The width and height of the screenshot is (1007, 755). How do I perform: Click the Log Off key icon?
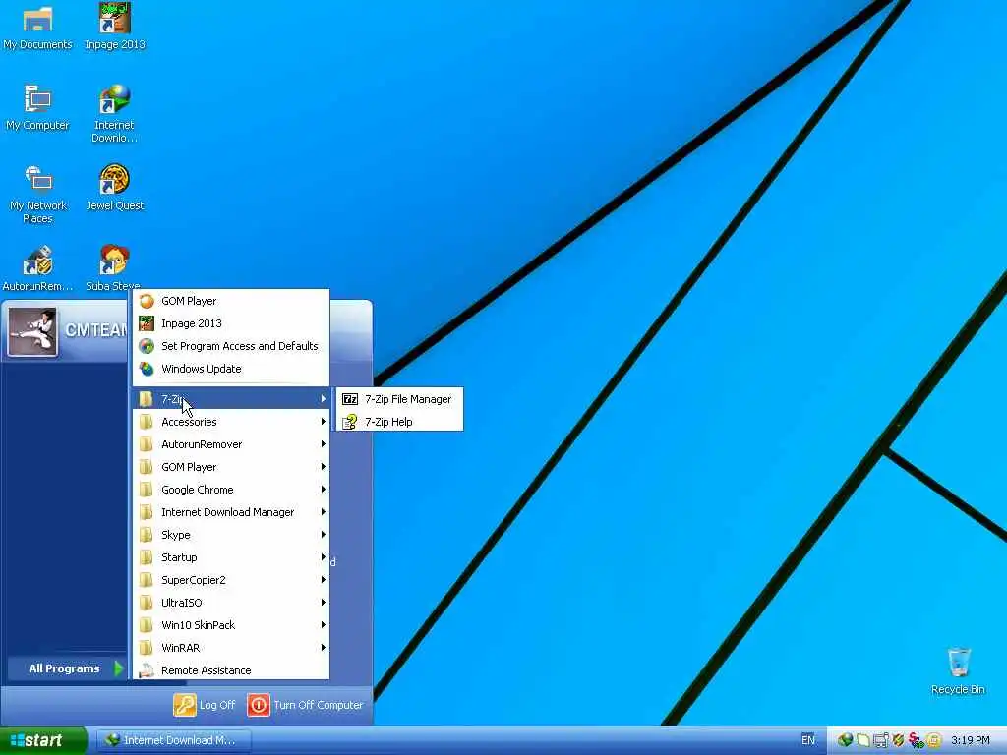pos(184,705)
